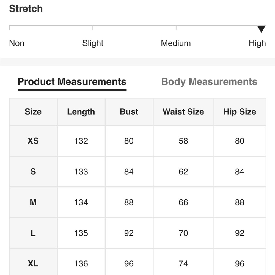Click the XS length value 132
The width and height of the screenshot is (275, 275).
coord(81,141)
